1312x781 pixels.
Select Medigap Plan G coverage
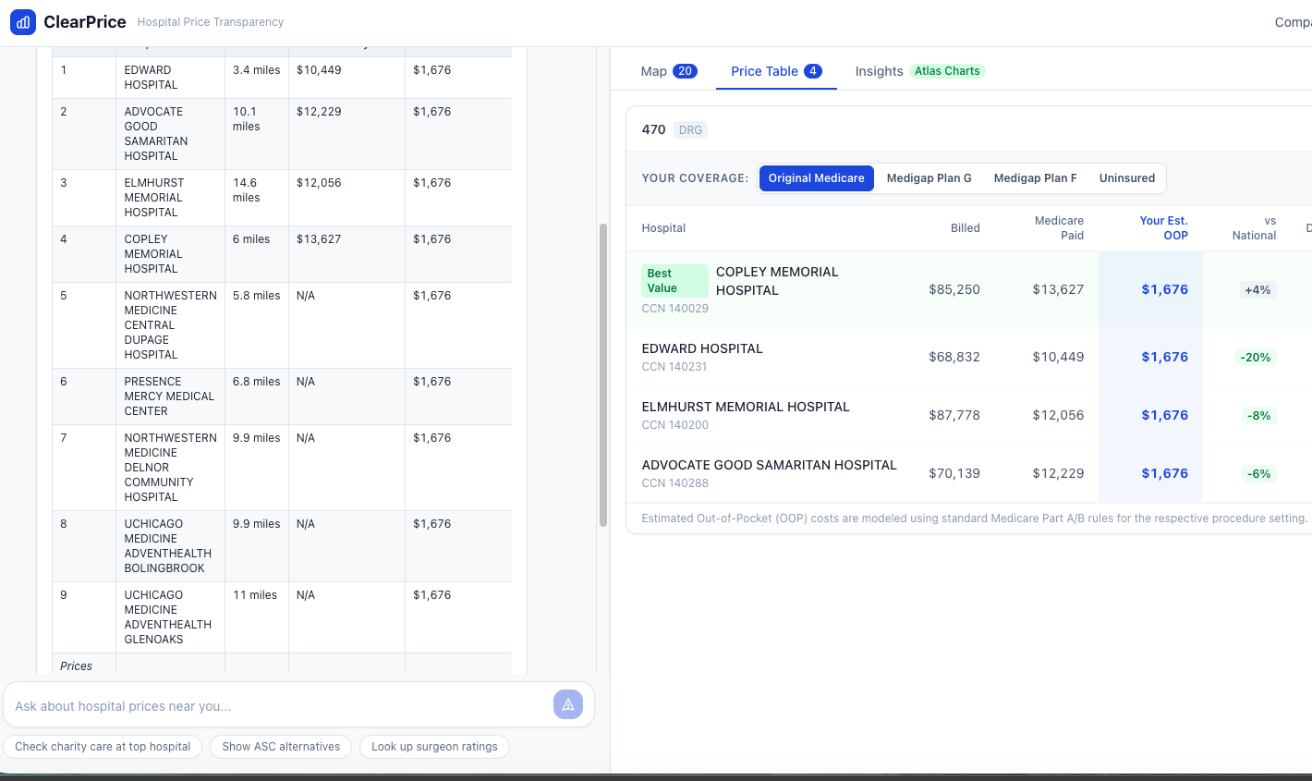coord(929,178)
